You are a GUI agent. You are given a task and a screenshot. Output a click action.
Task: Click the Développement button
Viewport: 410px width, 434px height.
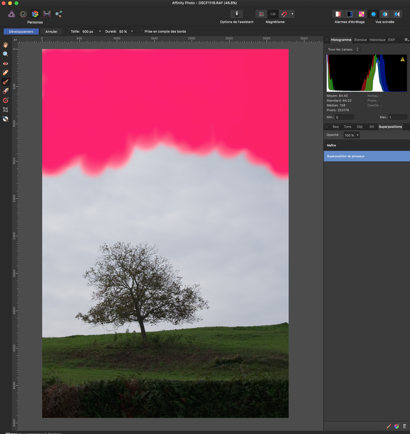tap(21, 31)
